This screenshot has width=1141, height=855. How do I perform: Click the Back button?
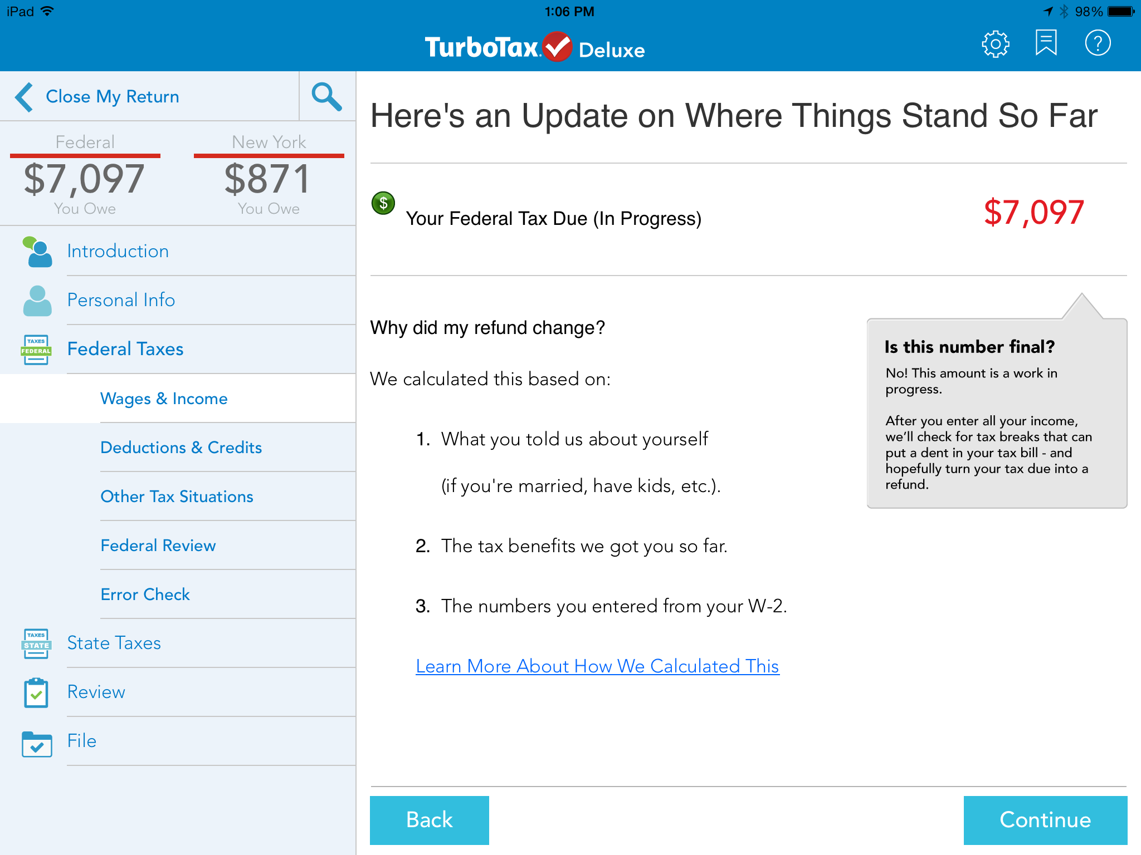point(428,818)
